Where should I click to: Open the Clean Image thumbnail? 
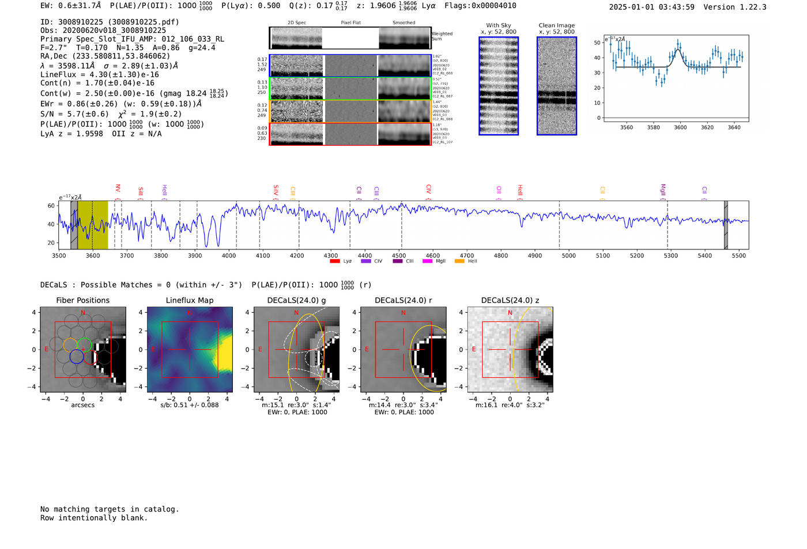pyautogui.click(x=557, y=86)
